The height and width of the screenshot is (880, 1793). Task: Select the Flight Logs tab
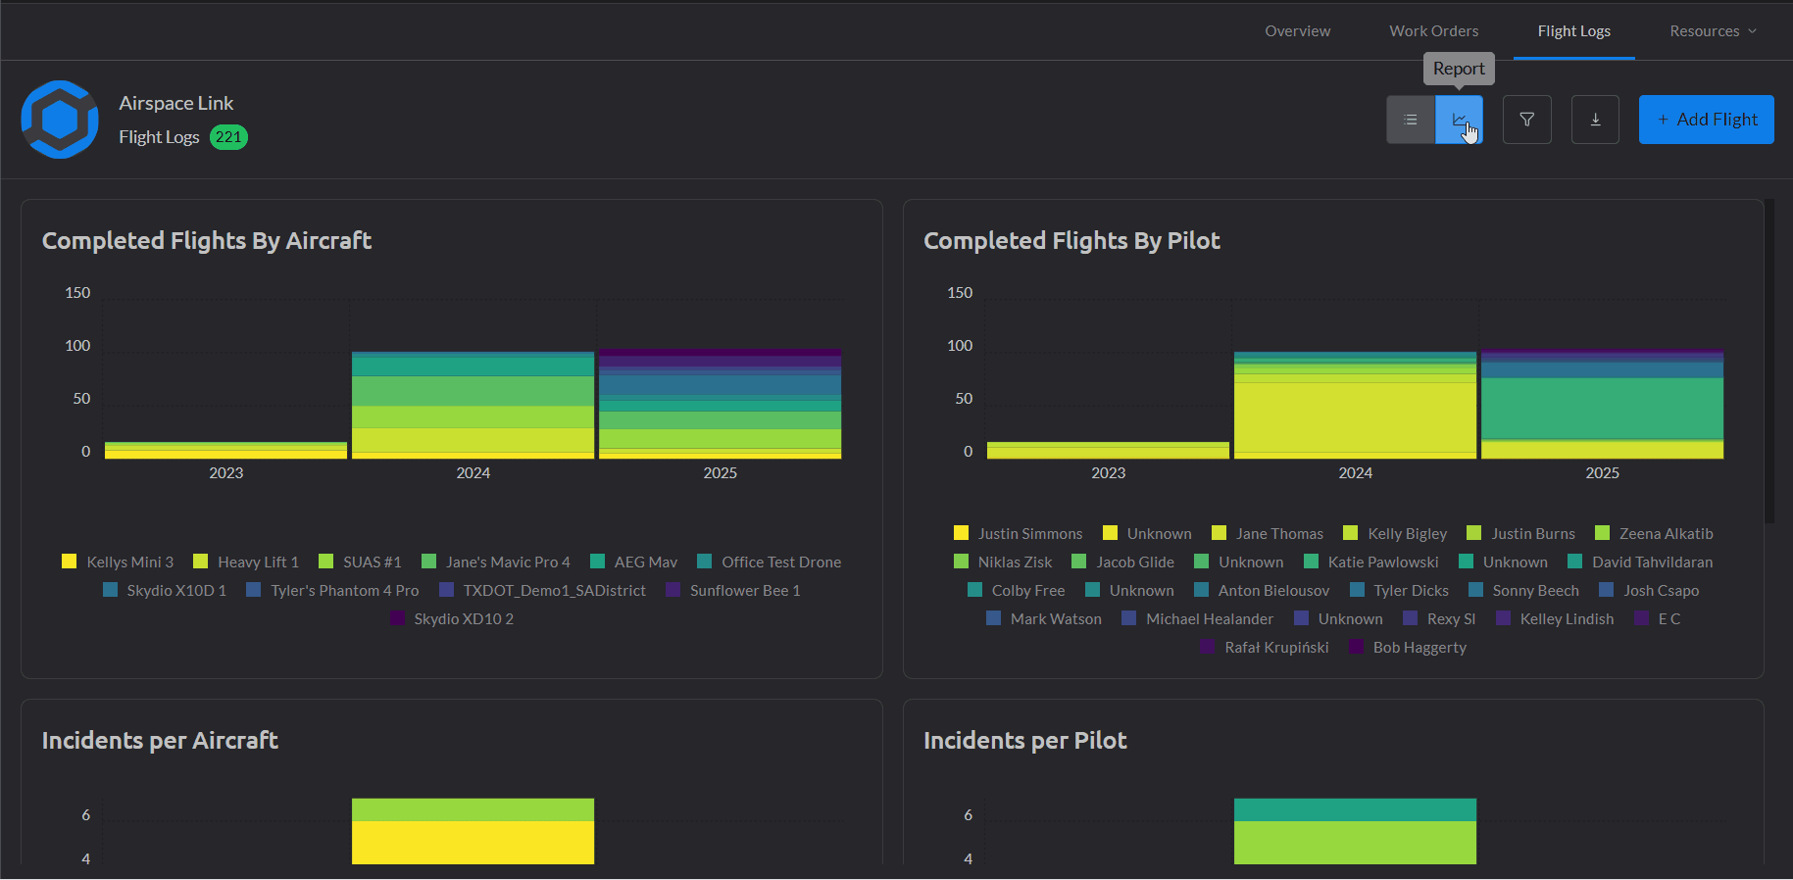coord(1573,31)
